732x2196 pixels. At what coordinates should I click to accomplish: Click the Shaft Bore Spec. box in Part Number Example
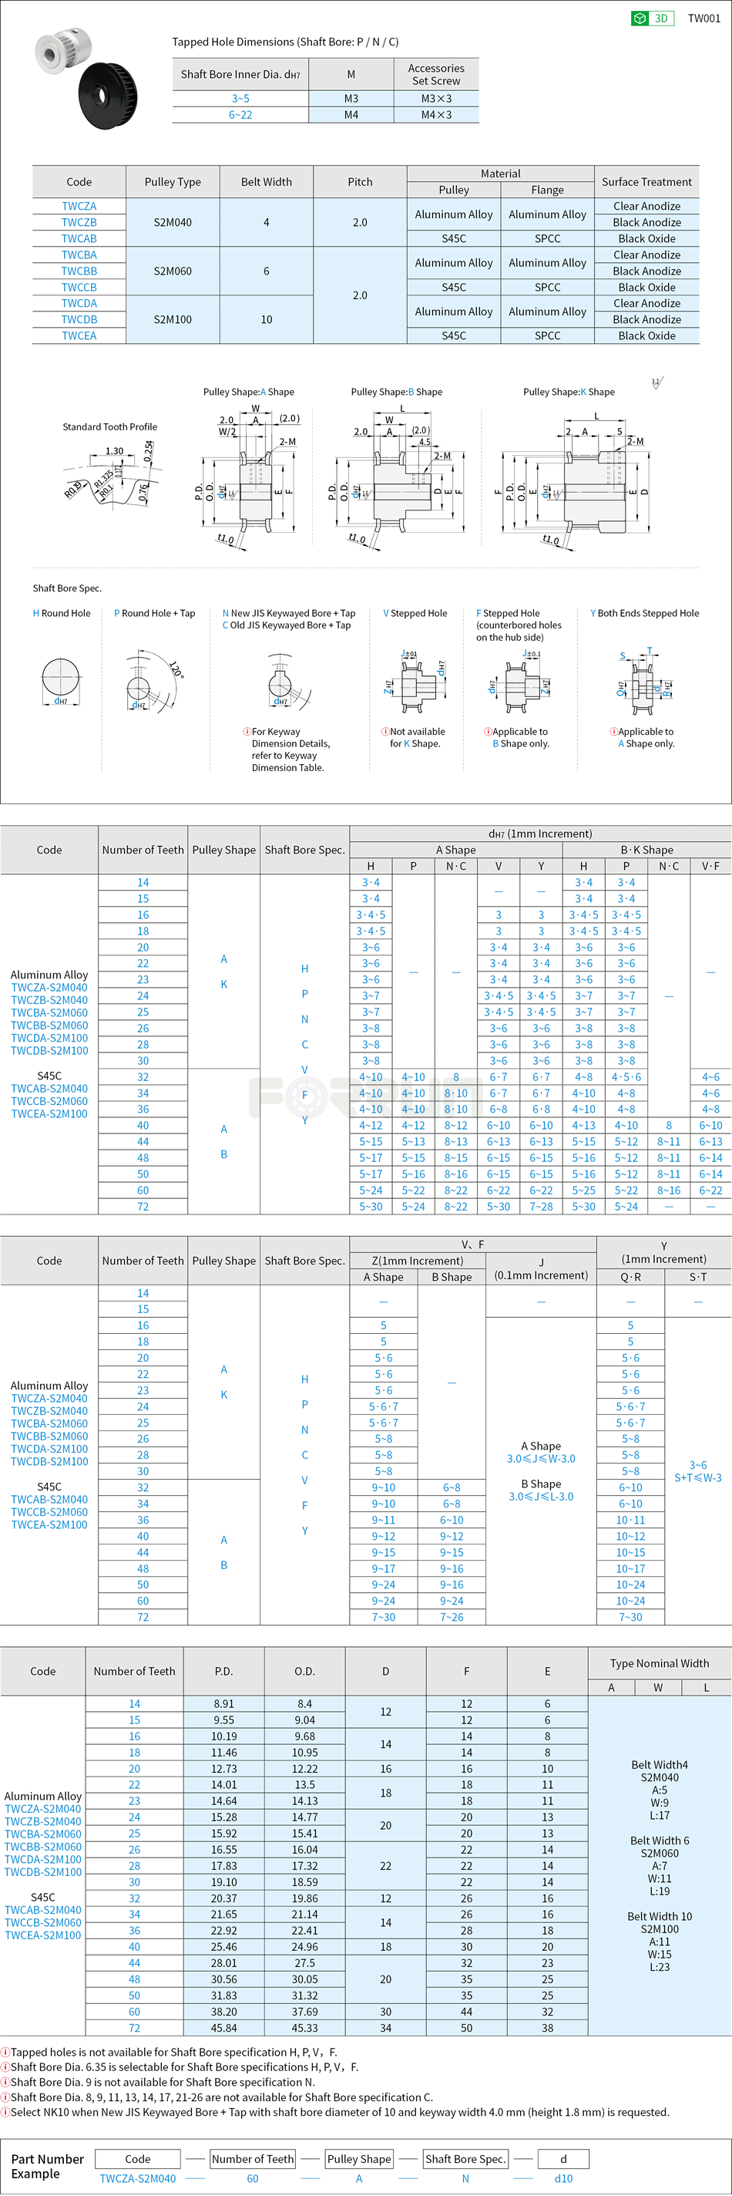[x=465, y=2158]
